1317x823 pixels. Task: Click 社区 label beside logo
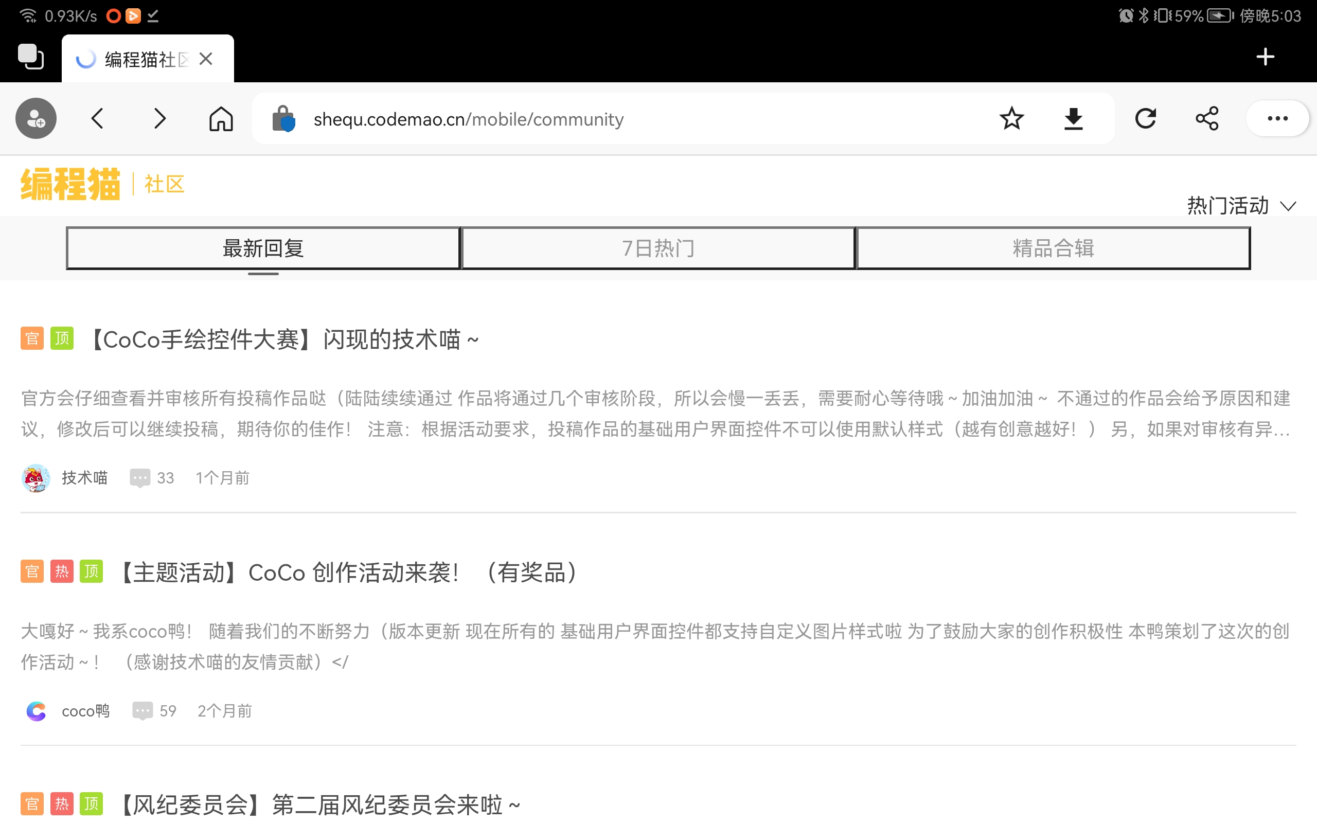click(164, 185)
